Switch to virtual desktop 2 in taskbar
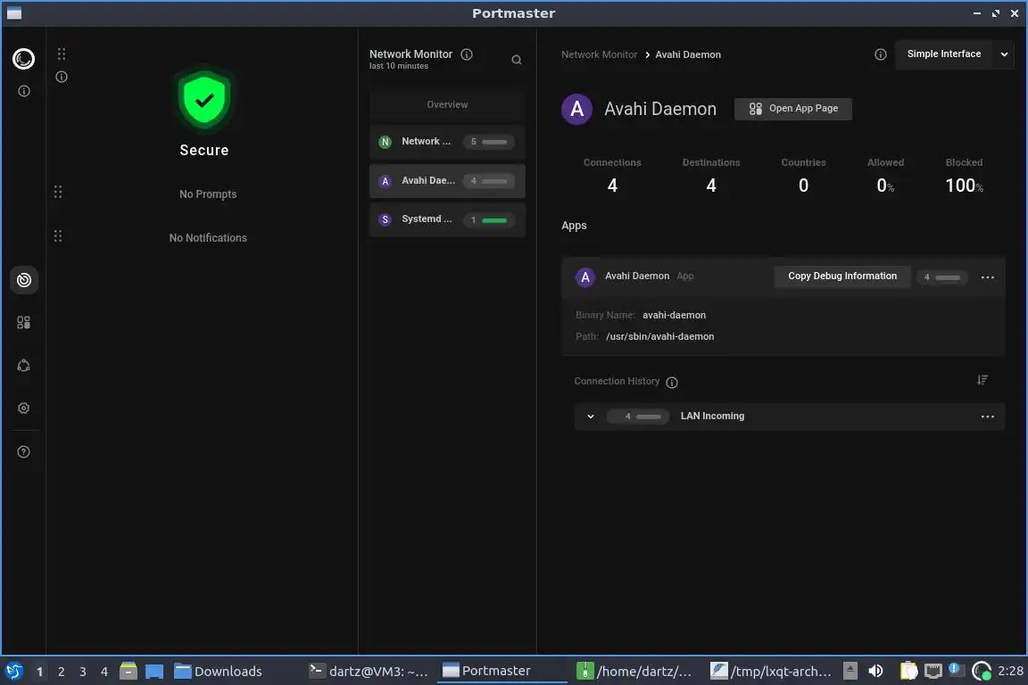Image resolution: width=1028 pixels, height=685 pixels. [61, 672]
